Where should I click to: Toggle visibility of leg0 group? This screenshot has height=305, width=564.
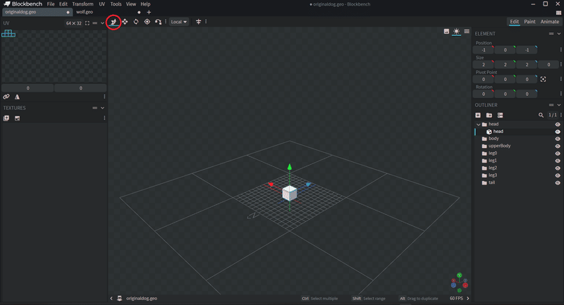tap(558, 154)
